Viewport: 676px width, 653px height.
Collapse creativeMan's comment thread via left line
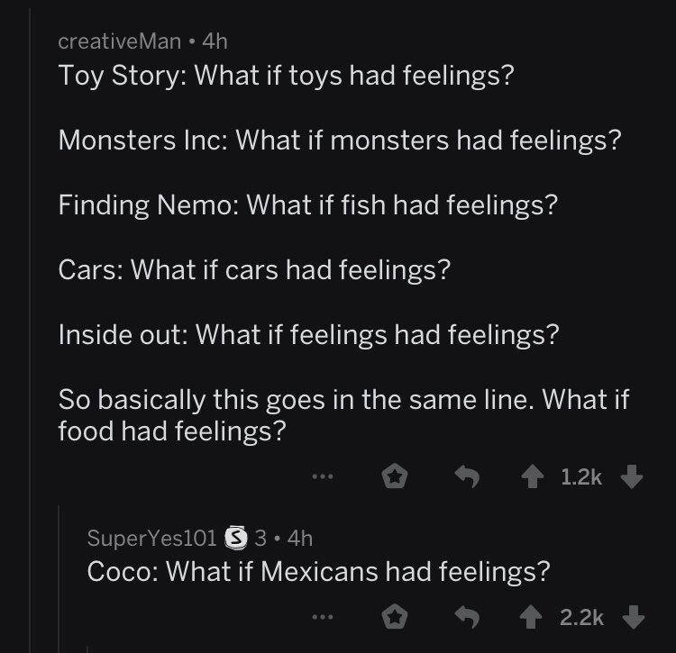pyautogui.click(x=30, y=270)
